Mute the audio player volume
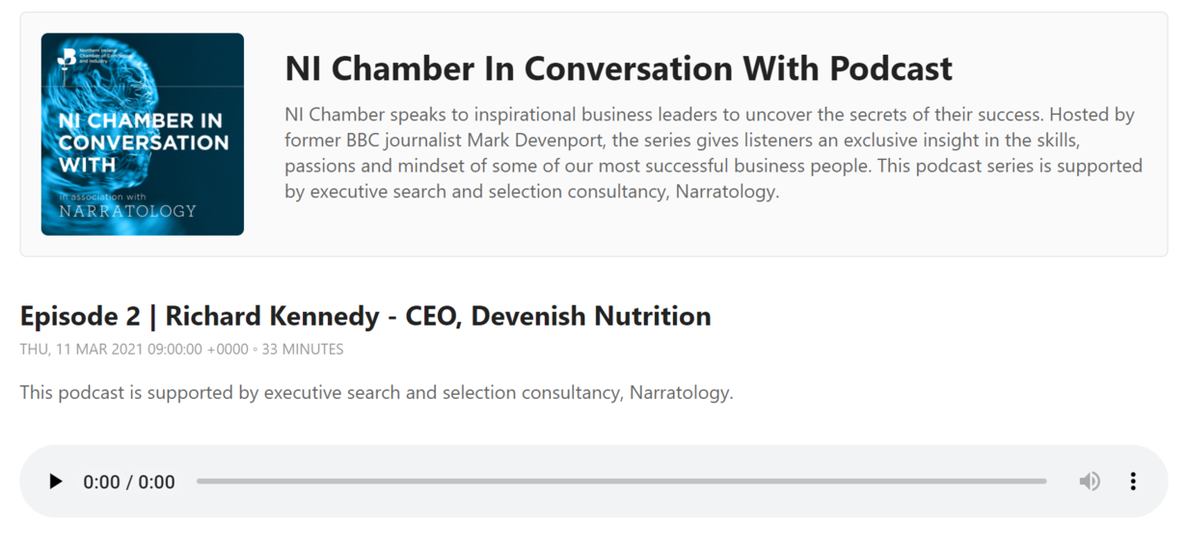Image resolution: width=1188 pixels, height=548 pixels. pyautogui.click(x=1090, y=482)
